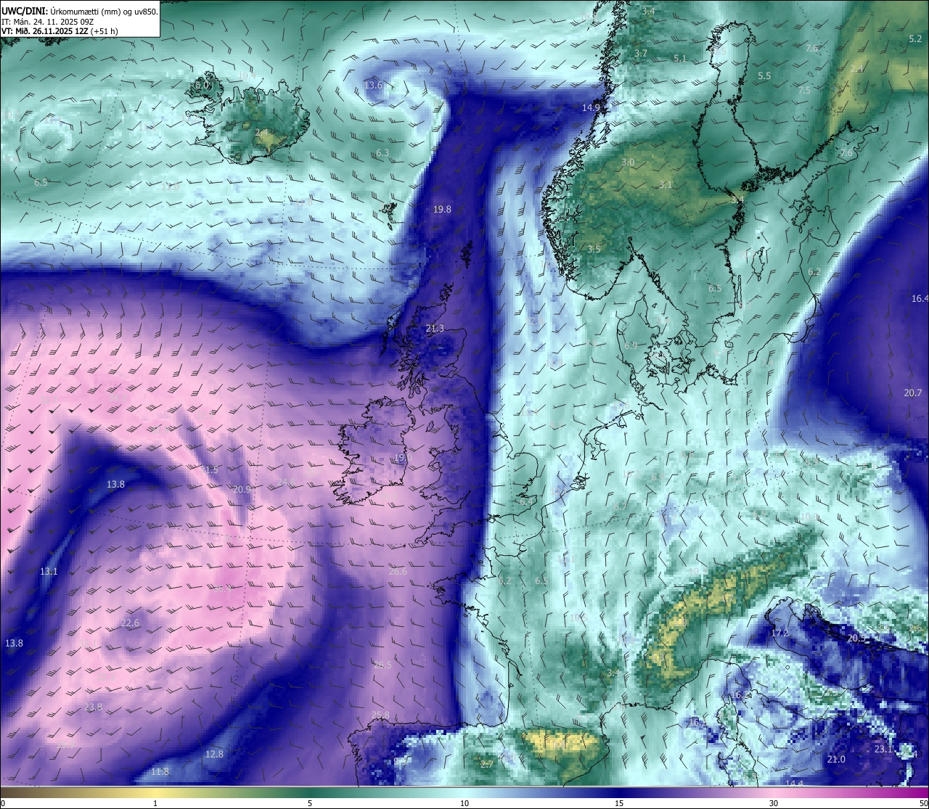Click the 10 tick on the colour scale
The height and width of the screenshot is (809, 929).
tap(464, 802)
